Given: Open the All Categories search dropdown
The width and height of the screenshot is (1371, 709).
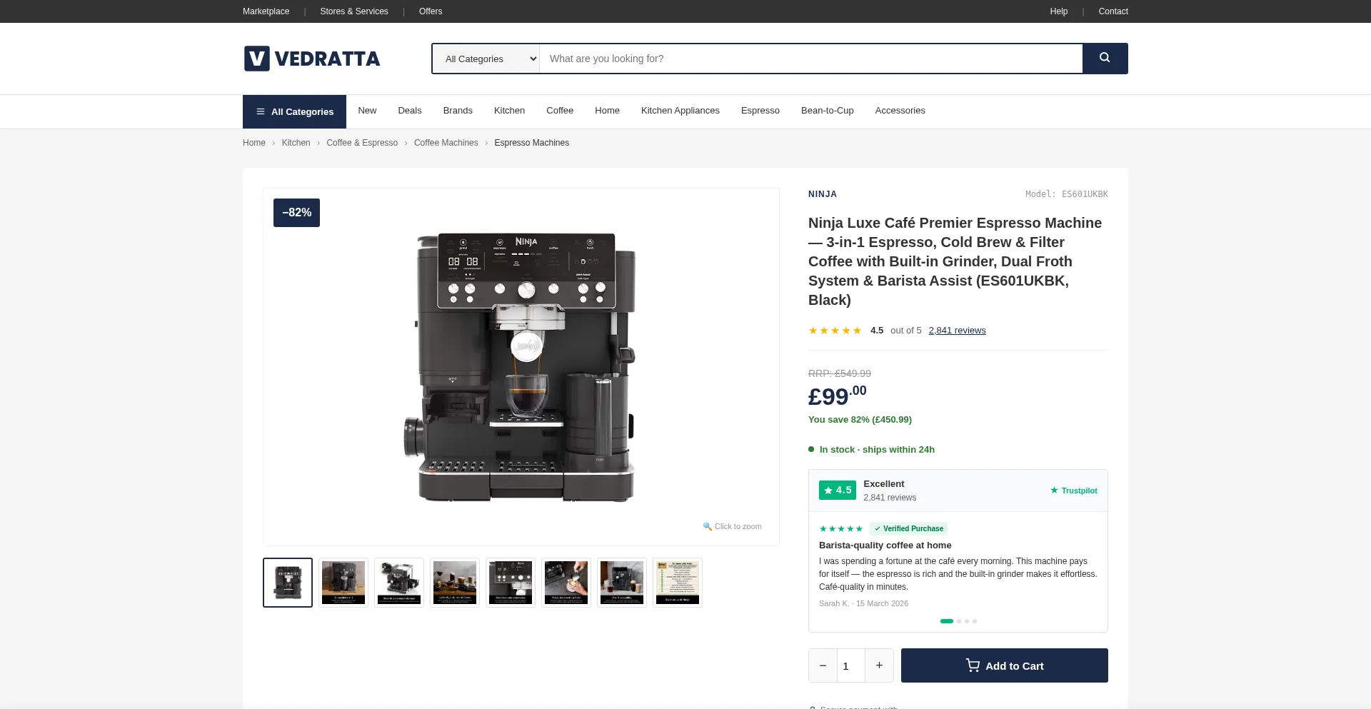Looking at the screenshot, I should click(x=486, y=59).
